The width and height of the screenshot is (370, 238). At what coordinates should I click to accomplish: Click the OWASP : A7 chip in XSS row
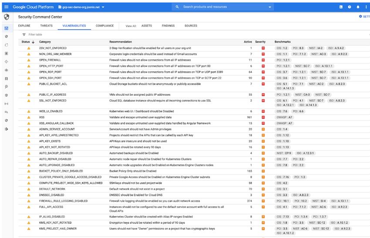284,117
